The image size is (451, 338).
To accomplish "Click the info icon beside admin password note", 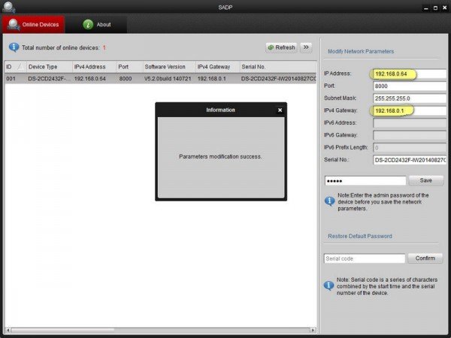I will (x=330, y=201).
